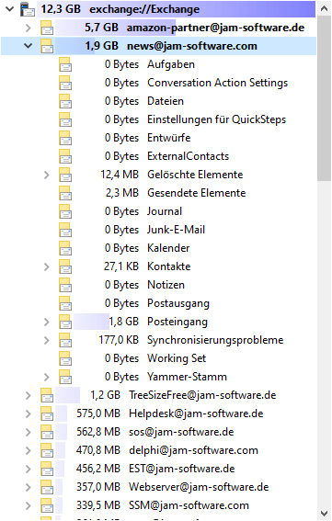Click the Helpdesk mailbox folder icon
Viewport: 332px width, 521px height.
pyautogui.click(x=47, y=413)
